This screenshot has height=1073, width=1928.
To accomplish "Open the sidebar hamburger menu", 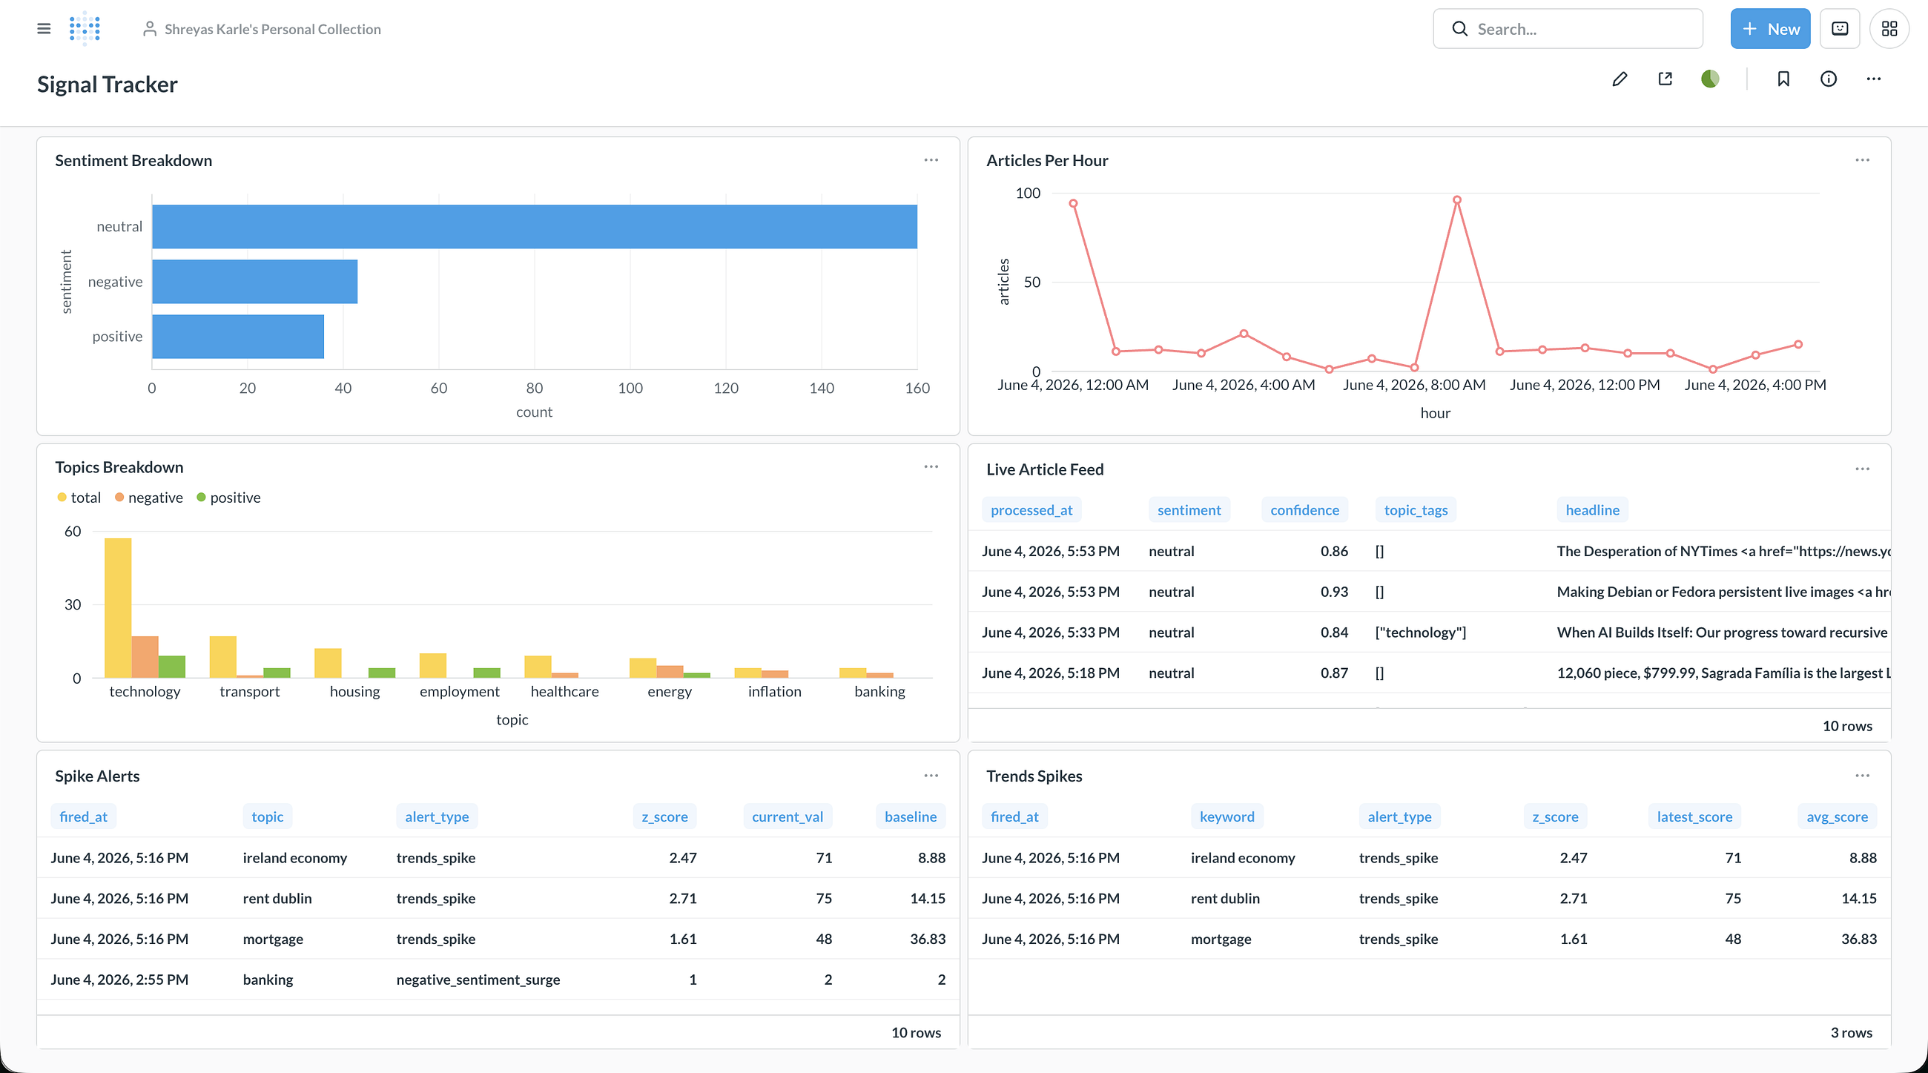I will (x=44, y=28).
